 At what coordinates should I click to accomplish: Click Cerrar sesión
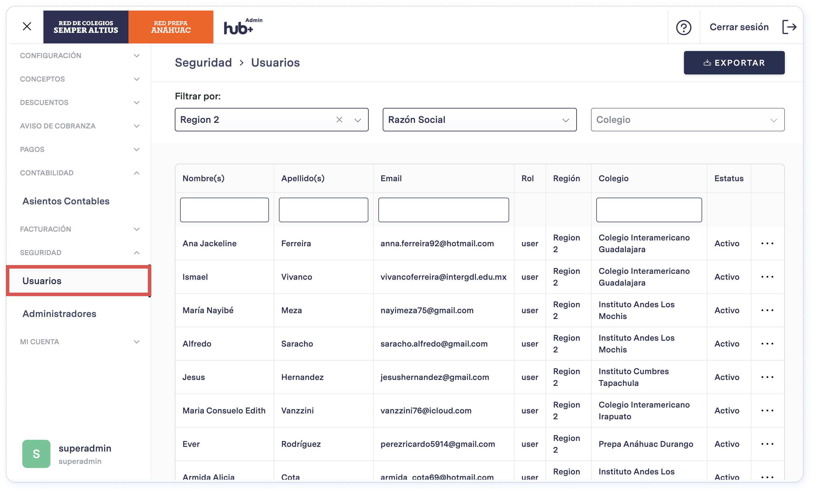point(739,27)
